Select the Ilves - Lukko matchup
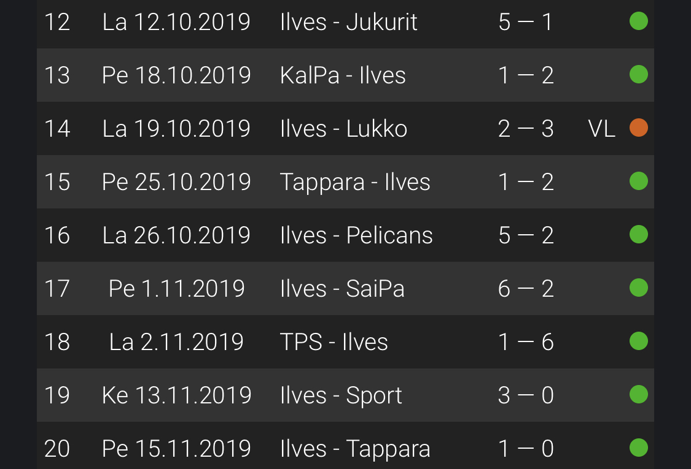Screen dimensions: 691x469 coord(343,129)
